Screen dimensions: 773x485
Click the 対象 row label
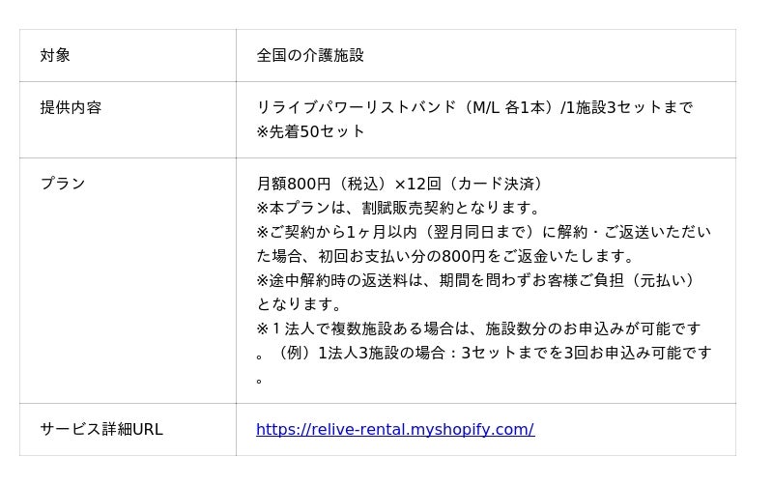pyautogui.click(x=55, y=55)
